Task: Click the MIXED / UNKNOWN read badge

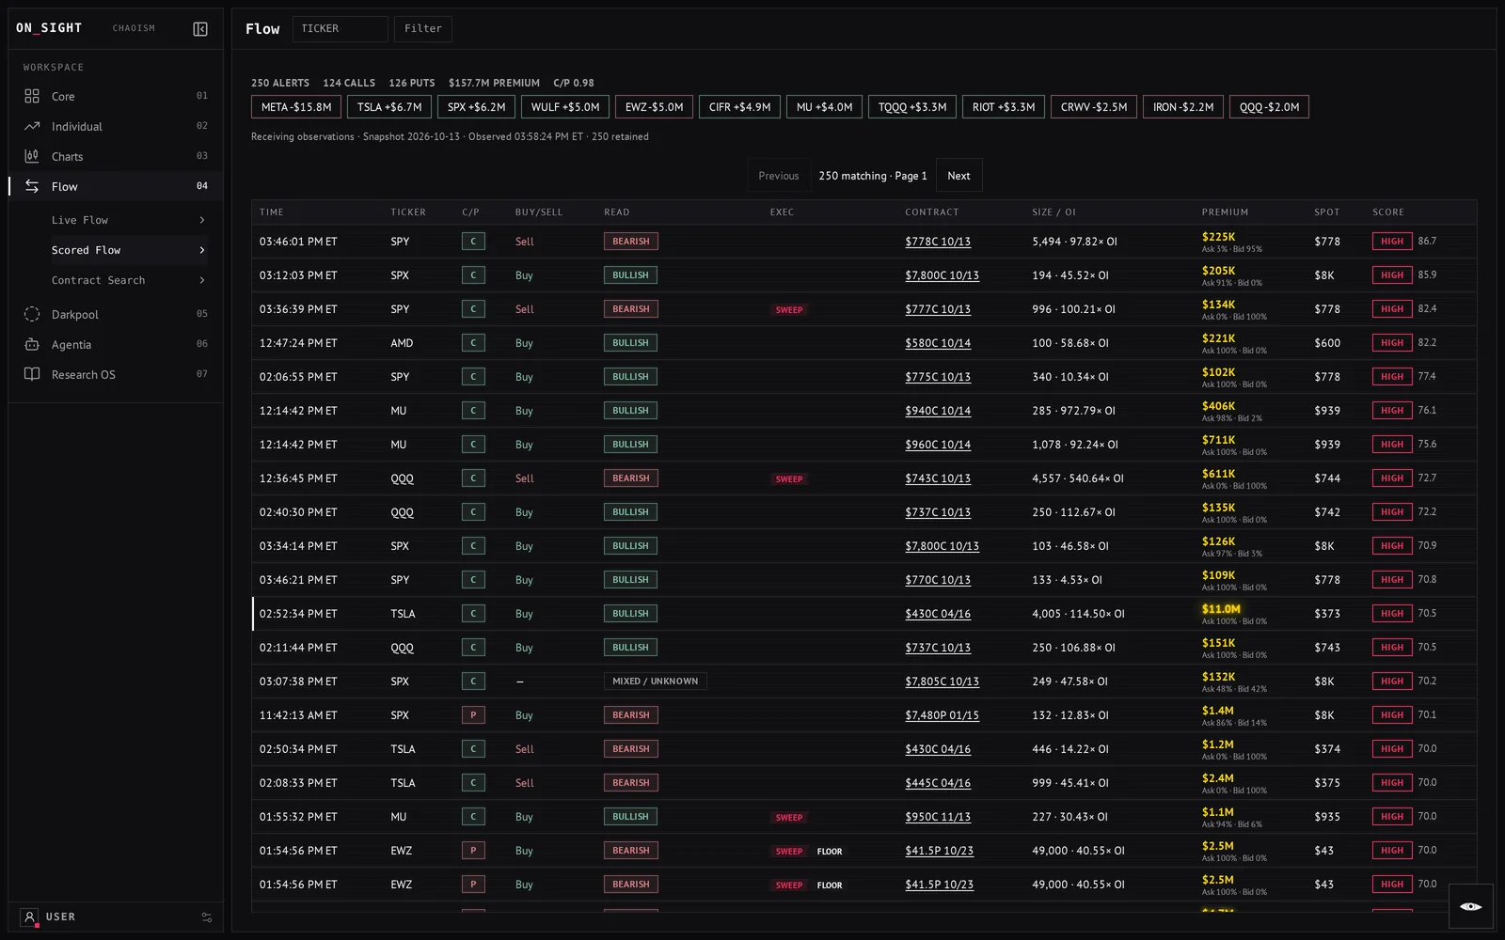Action: (655, 681)
